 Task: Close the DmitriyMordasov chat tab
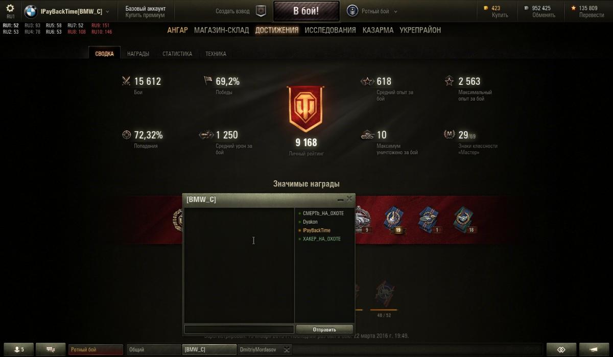coord(287,349)
